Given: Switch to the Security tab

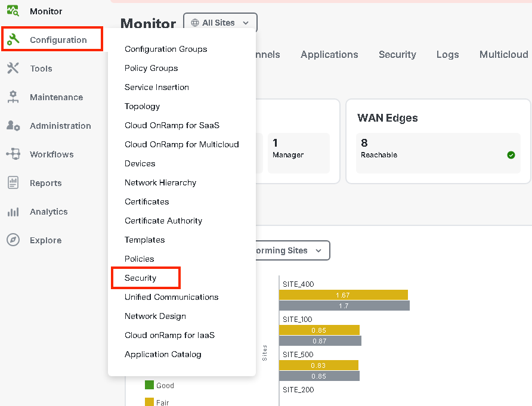Looking at the screenshot, I should click(x=397, y=55).
